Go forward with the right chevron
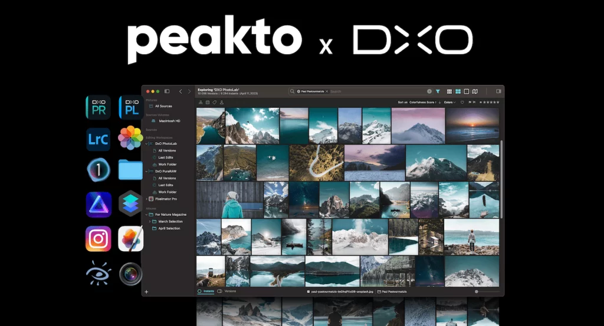The width and height of the screenshot is (604, 326). [189, 91]
